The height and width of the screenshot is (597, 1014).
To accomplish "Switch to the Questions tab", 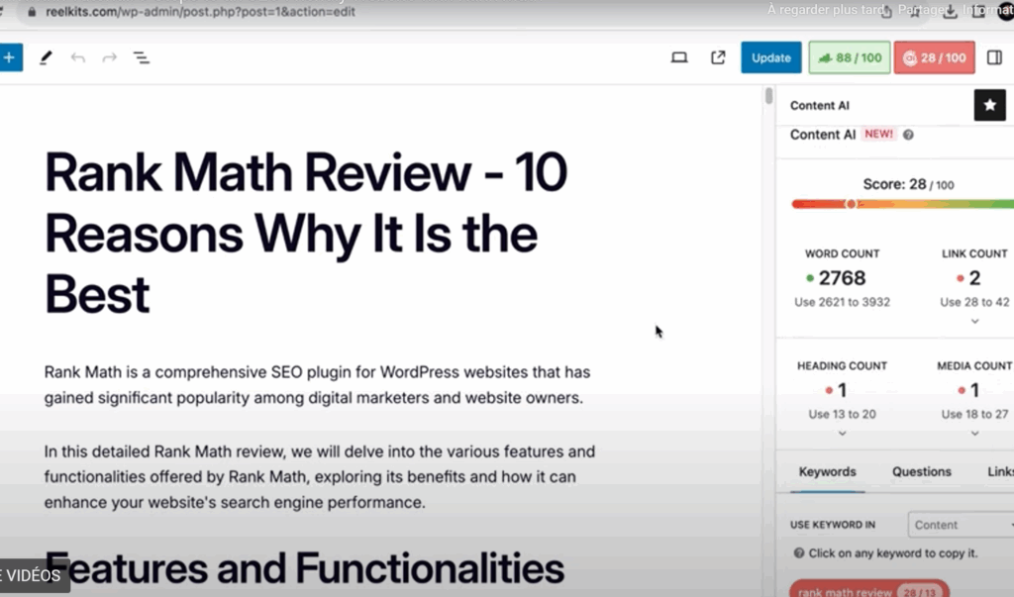I will [922, 471].
